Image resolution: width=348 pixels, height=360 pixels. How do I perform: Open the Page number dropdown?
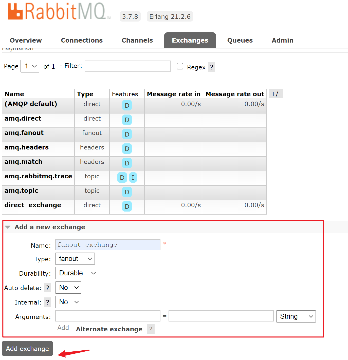click(x=30, y=66)
